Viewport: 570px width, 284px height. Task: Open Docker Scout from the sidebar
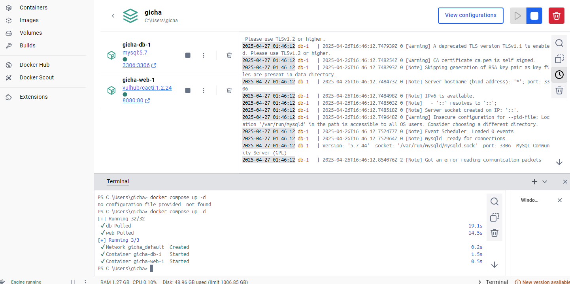pyautogui.click(x=37, y=77)
